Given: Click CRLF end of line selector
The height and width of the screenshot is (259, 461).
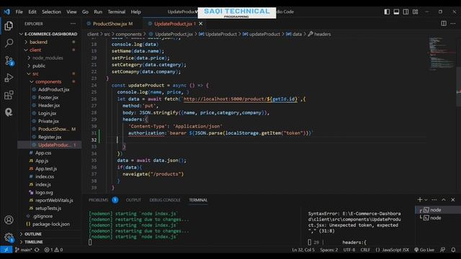Looking at the screenshot, I should point(365,250).
